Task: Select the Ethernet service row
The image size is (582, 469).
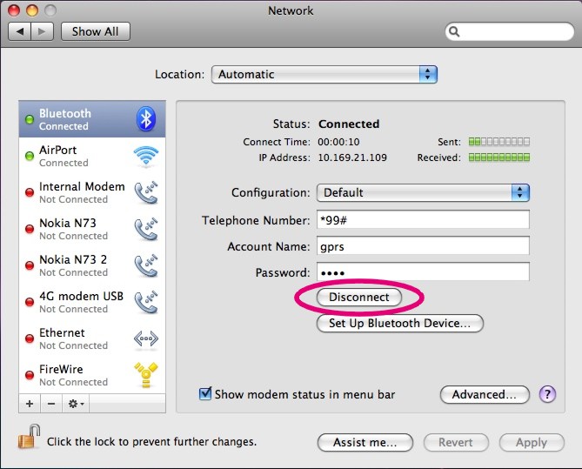Action: point(92,338)
